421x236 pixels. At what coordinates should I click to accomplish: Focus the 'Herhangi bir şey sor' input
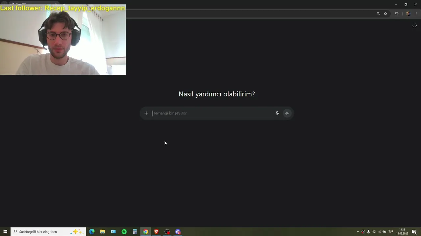(x=212, y=113)
